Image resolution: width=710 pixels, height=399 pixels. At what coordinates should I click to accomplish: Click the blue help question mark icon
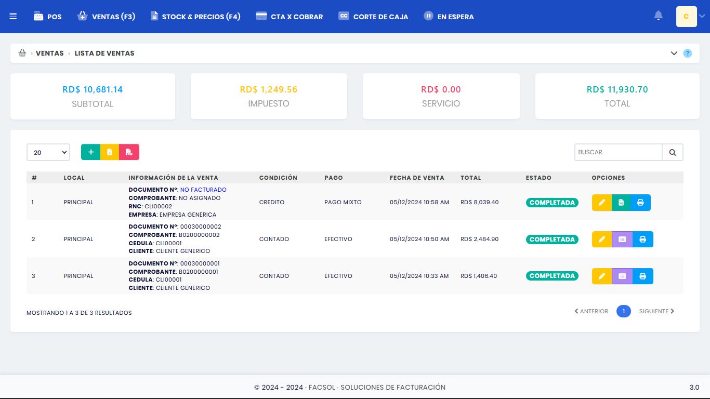[688, 54]
